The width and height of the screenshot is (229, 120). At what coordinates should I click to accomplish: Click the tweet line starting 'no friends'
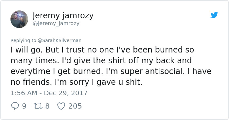click(76, 82)
